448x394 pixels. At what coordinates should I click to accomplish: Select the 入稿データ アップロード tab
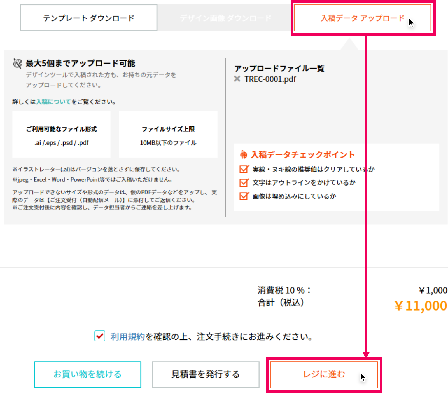363,18
